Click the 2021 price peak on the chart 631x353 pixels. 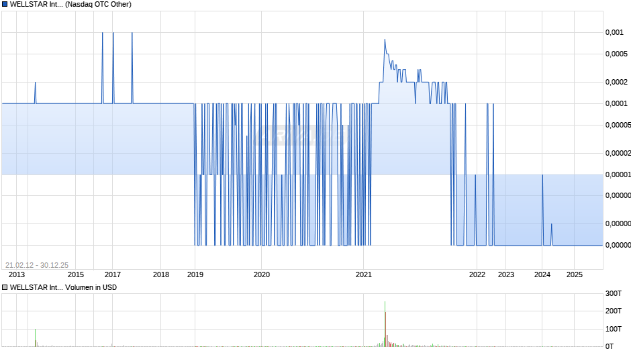[385, 40]
